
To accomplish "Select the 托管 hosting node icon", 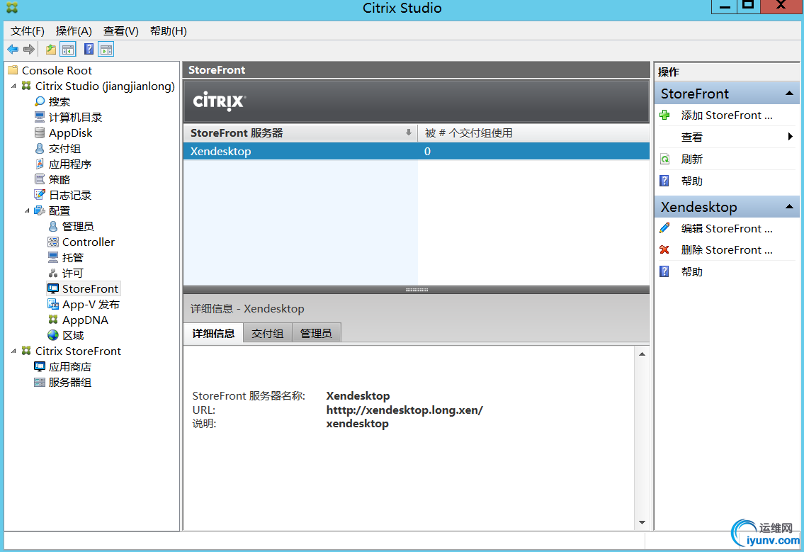I will click(x=53, y=257).
